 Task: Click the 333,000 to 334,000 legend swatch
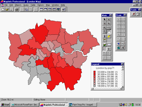point(94,72)
